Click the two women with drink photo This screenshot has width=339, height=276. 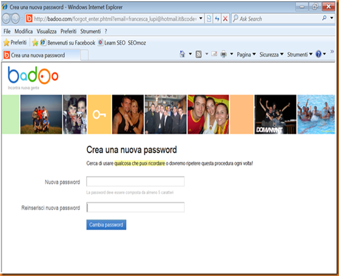tap(75, 114)
